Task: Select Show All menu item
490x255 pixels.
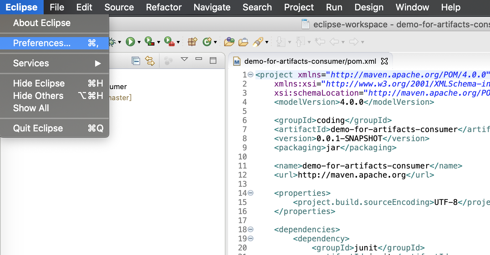Action: [54, 108]
